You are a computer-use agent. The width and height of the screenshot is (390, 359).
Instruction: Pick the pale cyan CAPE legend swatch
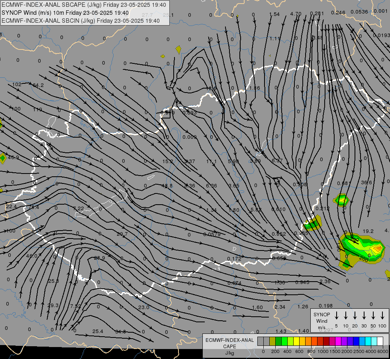(x=374, y=341)
